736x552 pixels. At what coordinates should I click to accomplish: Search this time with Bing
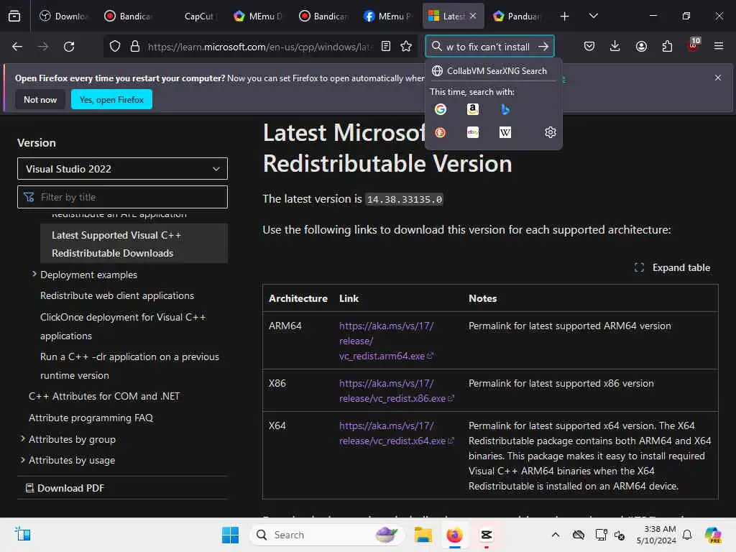505,109
